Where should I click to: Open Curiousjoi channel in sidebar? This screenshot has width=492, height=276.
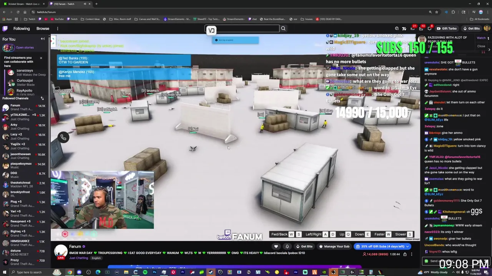[25, 82]
